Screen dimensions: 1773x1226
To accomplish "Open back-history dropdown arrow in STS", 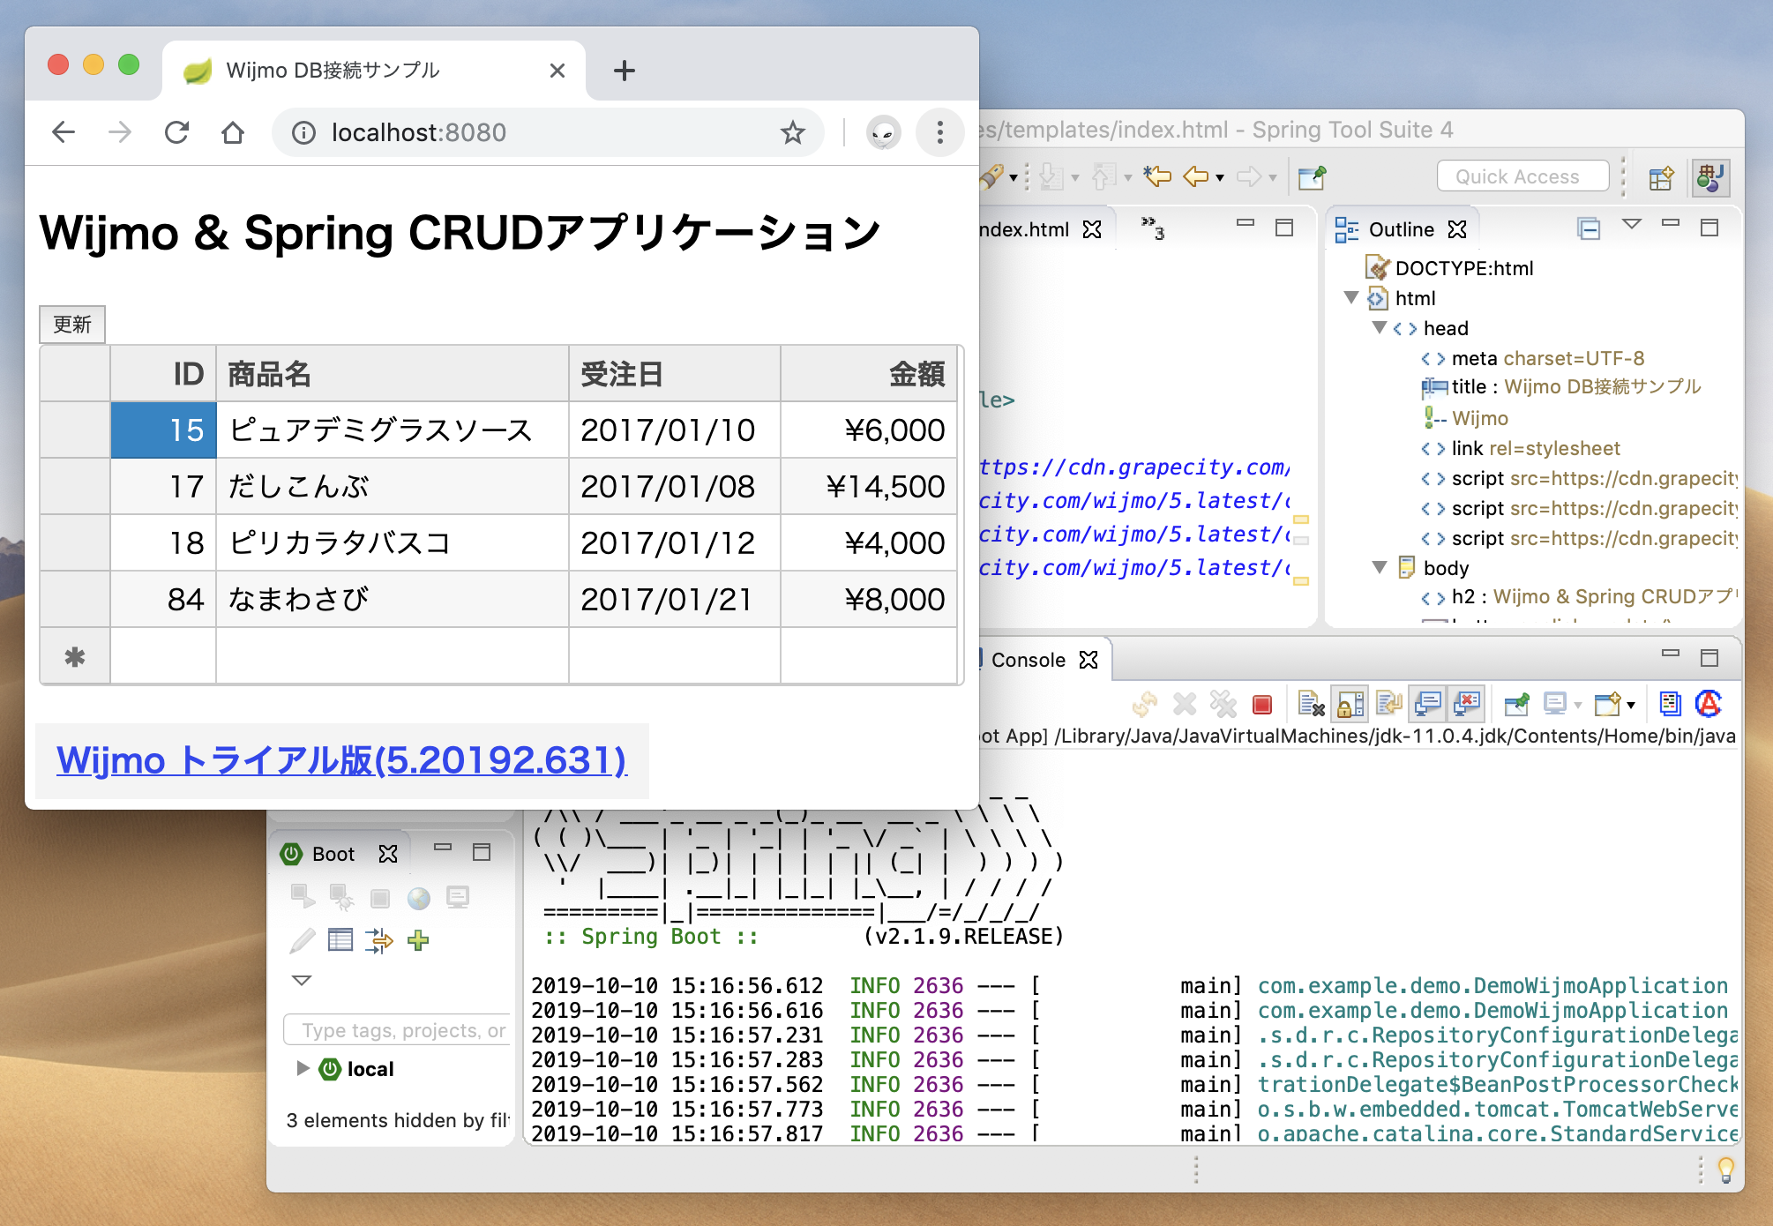I will point(1220,178).
